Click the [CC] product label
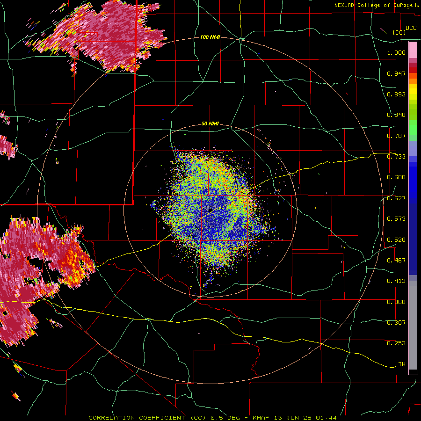Screen dimensions: 421x421 399,32
